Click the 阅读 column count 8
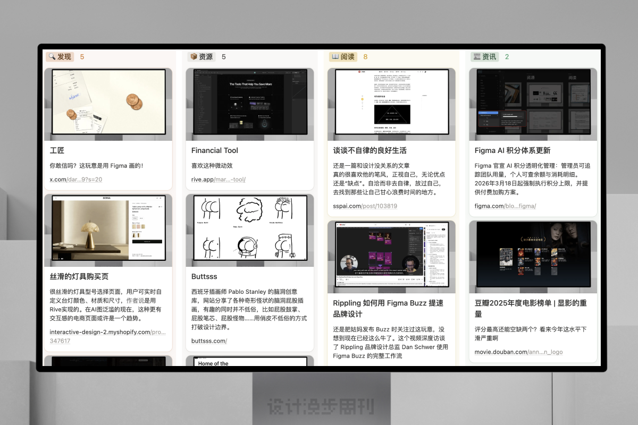Image resolution: width=638 pixels, height=425 pixels. pos(365,57)
